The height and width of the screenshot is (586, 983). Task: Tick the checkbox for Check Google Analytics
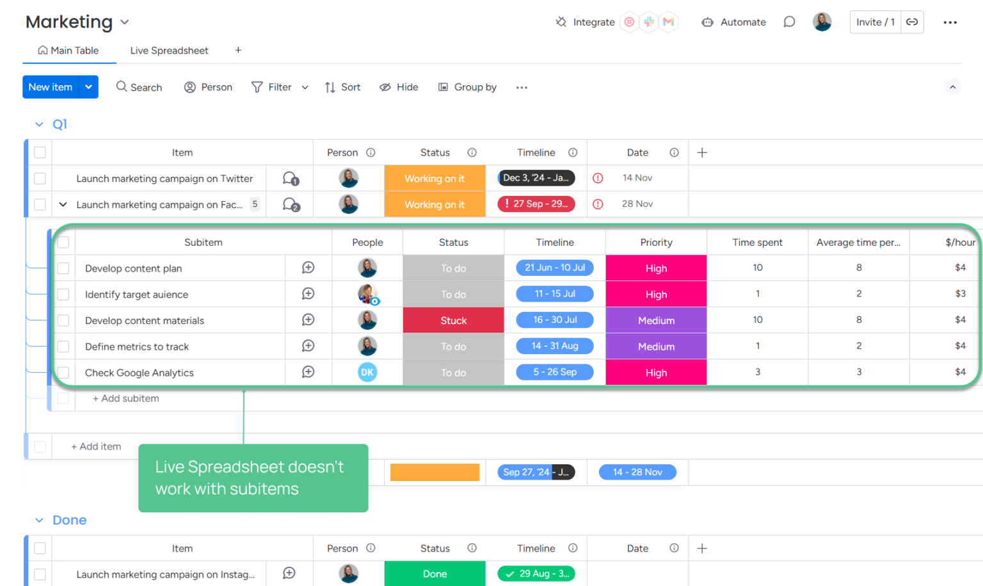coord(63,372)
